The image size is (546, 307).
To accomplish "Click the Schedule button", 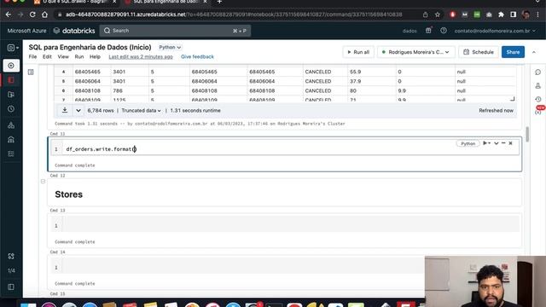I will pos(479,52).
